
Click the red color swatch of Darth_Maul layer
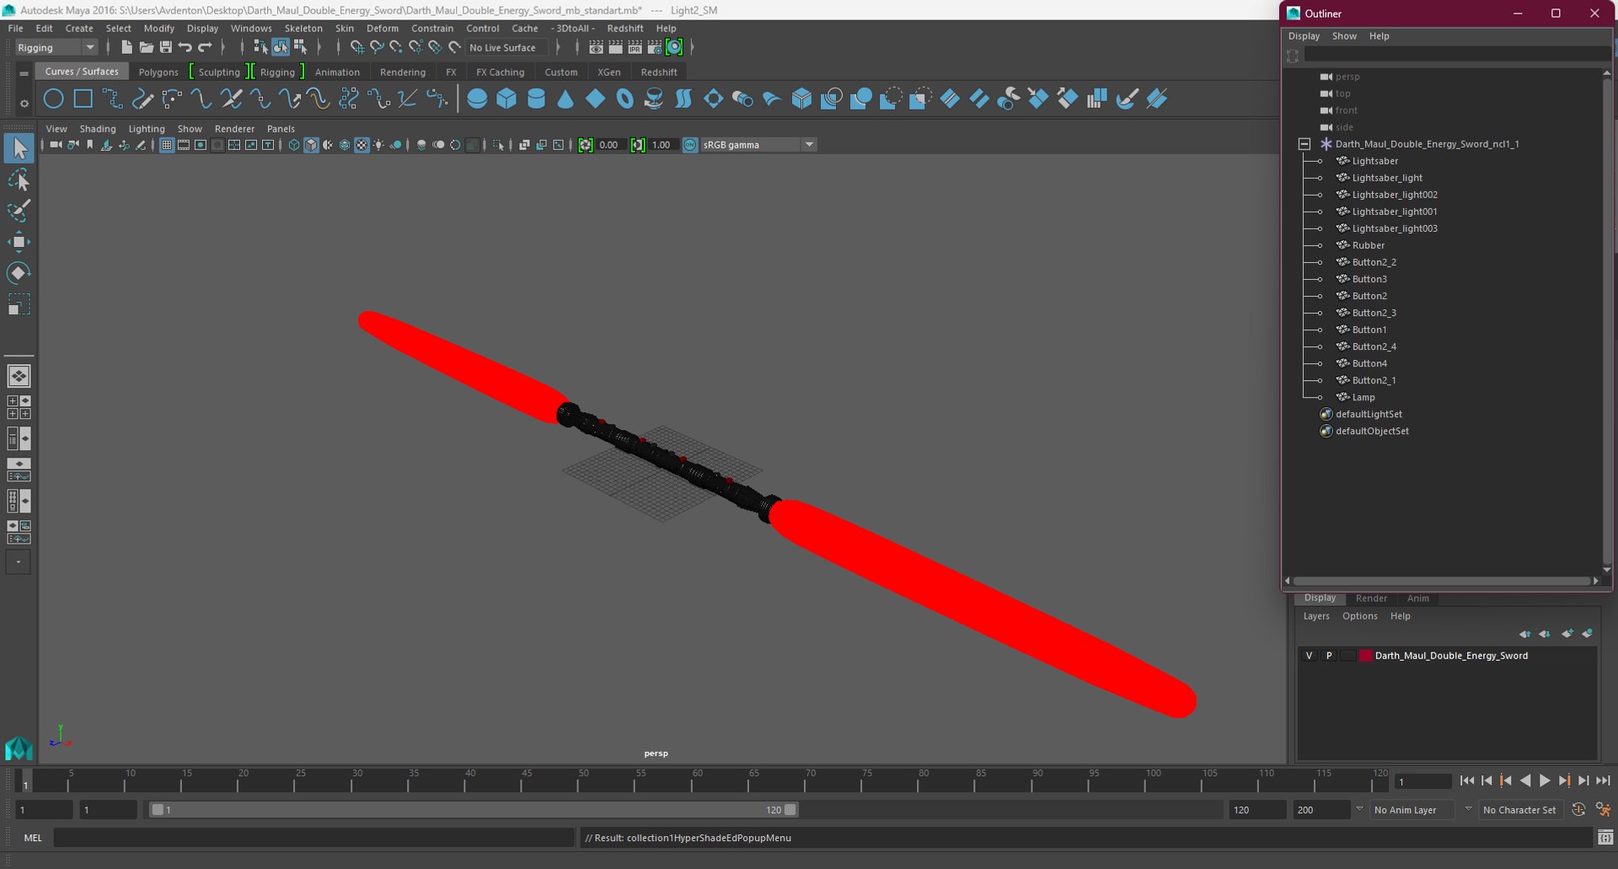pyautogui.click(x=1366, y=656)
